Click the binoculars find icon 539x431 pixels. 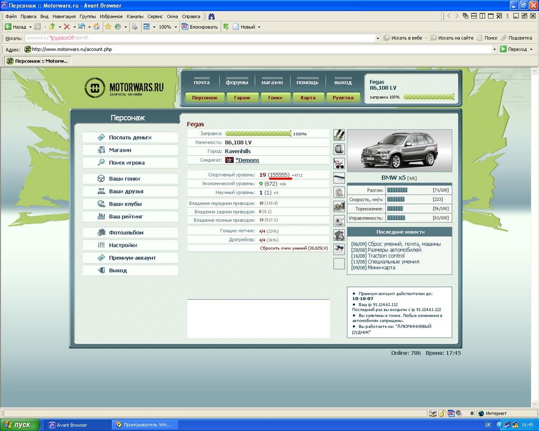211,16
